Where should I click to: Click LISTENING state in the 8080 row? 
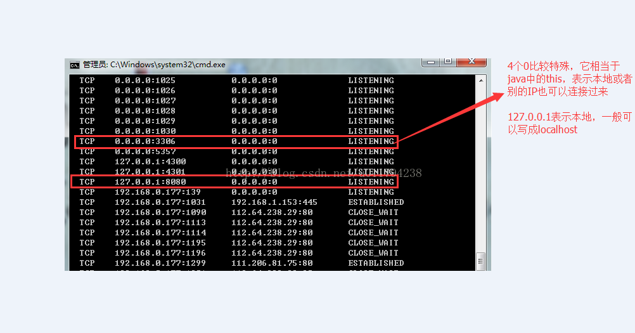pyautogui.click(x=371, y=181)
